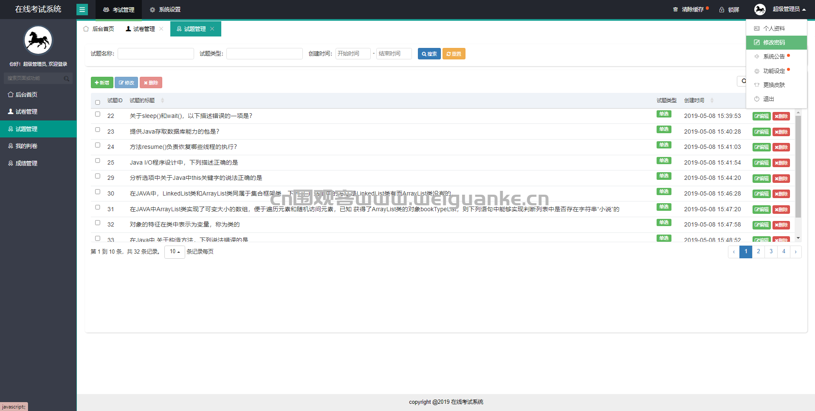This screenshot has height=411, width=815.
Task: Click the 清除缓存 trash icon
Action: pyautogui.click(x=675, y=9)
